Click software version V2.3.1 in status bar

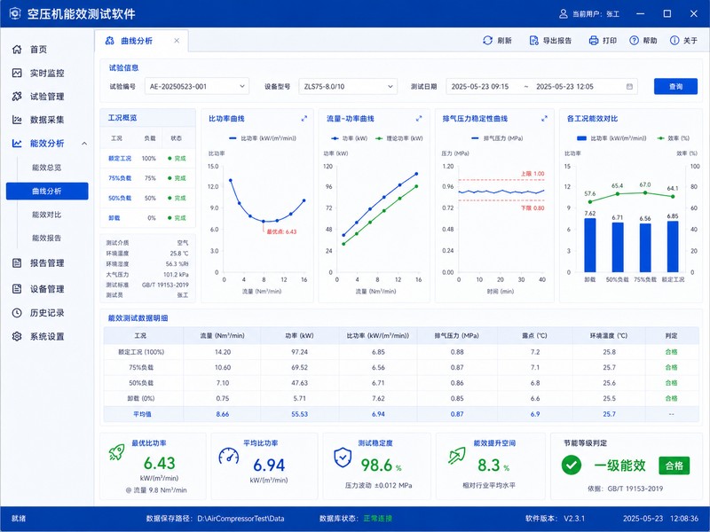pos(574,519)
